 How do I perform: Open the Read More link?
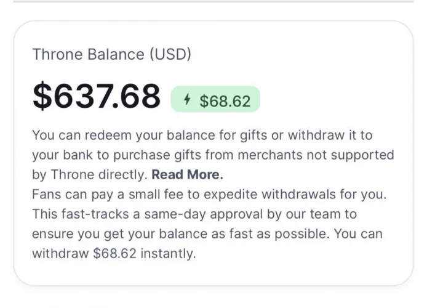point(188,174)
